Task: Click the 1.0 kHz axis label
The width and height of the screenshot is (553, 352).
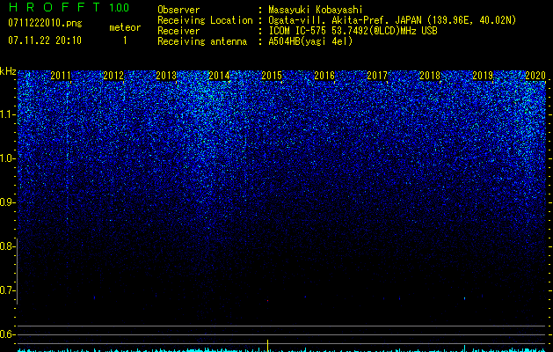Action: tap(8, 158)
